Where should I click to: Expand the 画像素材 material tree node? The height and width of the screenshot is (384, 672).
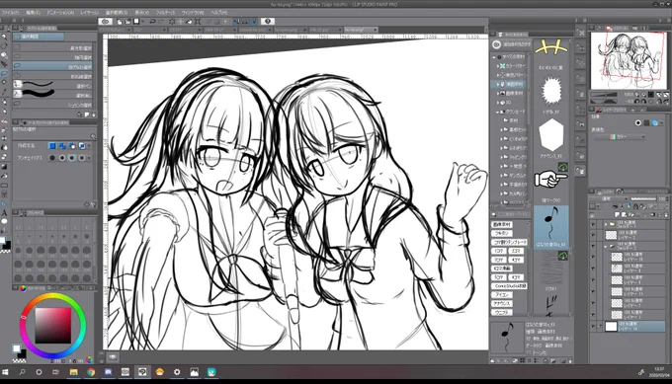coord(497,93)
